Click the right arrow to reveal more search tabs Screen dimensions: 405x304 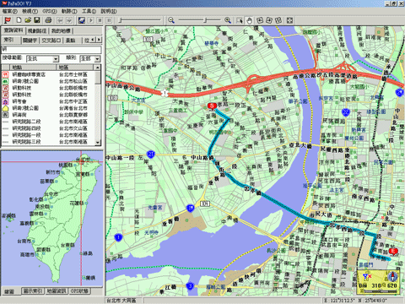pyautogui.click(x=99, y=40)
